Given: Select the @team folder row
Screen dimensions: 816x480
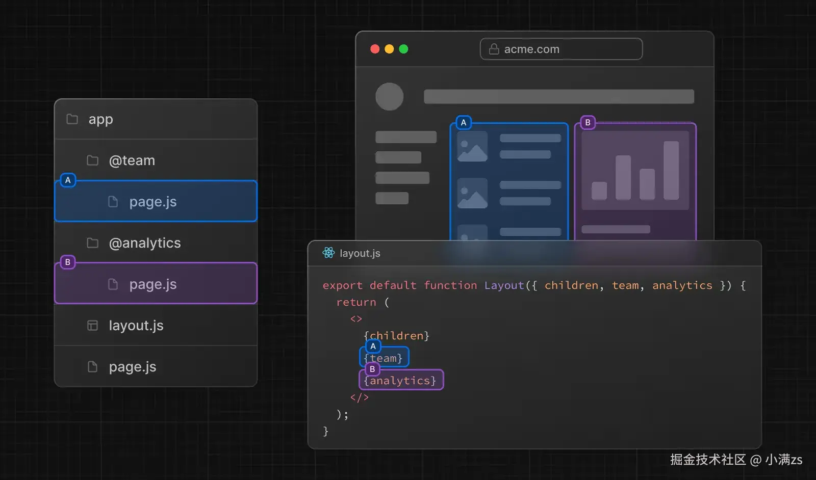Looking at the screenshot, I should pos(156,161).
